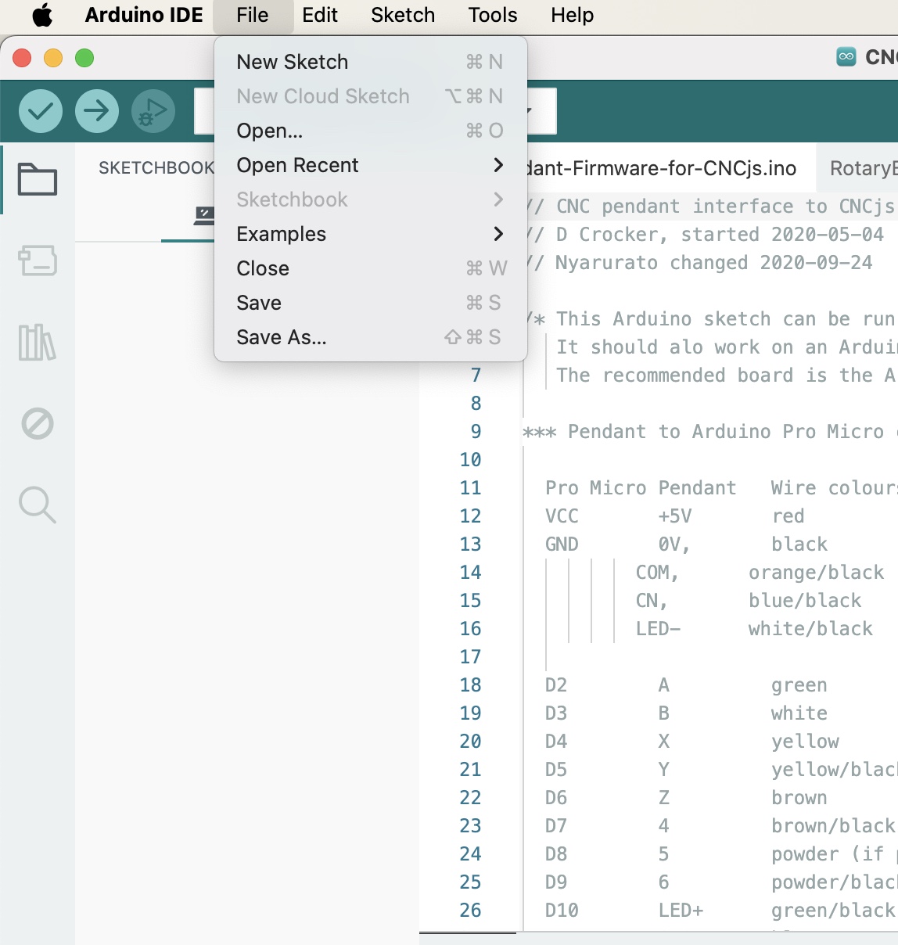Screen dimensions: 898x945
Task: Select the Close menu entry
Action: [371, 268]
